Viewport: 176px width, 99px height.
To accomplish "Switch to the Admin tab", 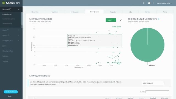I will [147, 12].
